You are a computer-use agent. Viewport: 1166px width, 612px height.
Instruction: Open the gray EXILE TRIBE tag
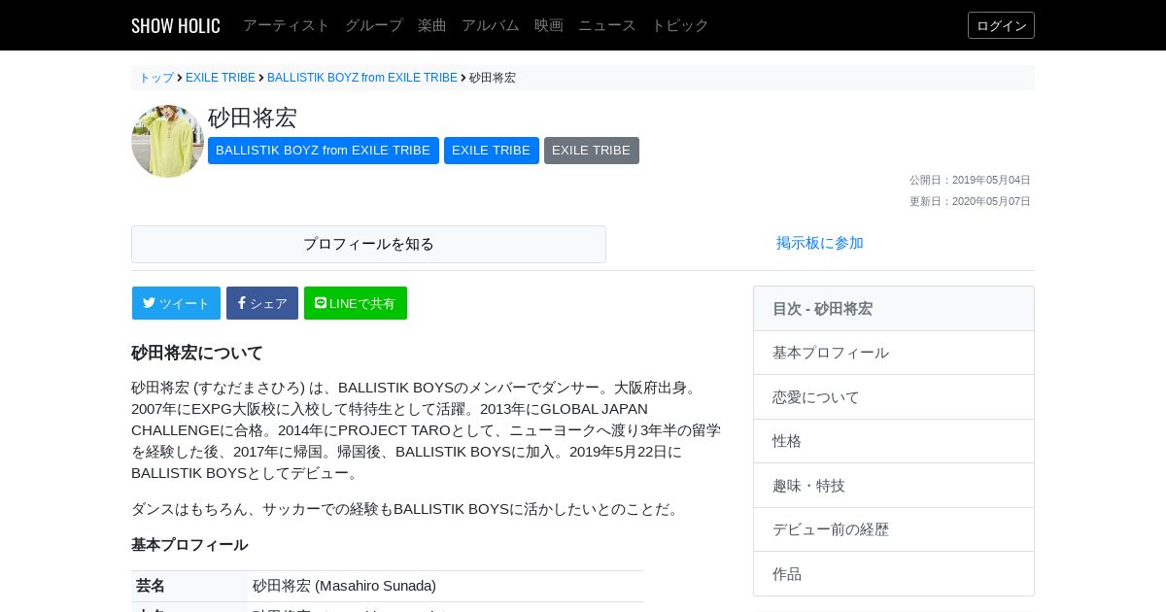click(x=592, y=151)
